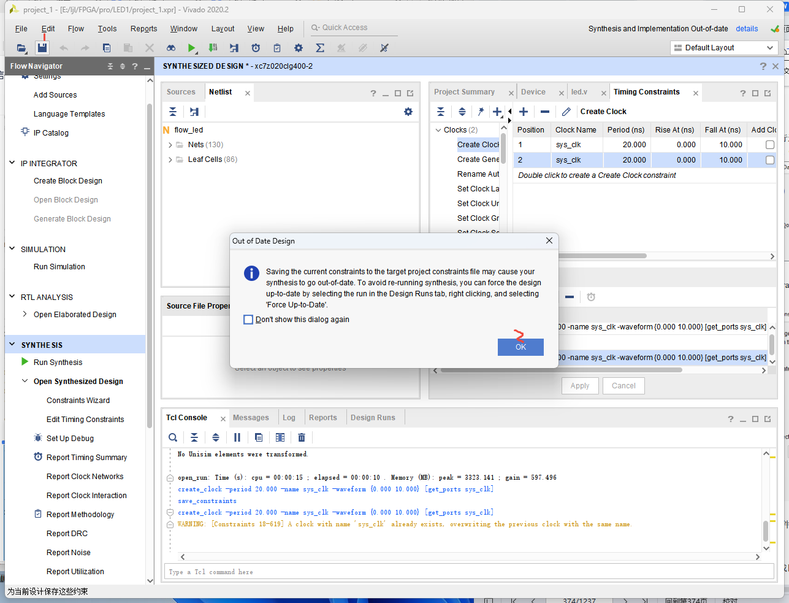Viewport: 789px width, 603px height.
Task: Search in the Tcl Console
Action: tap(173, 437)
